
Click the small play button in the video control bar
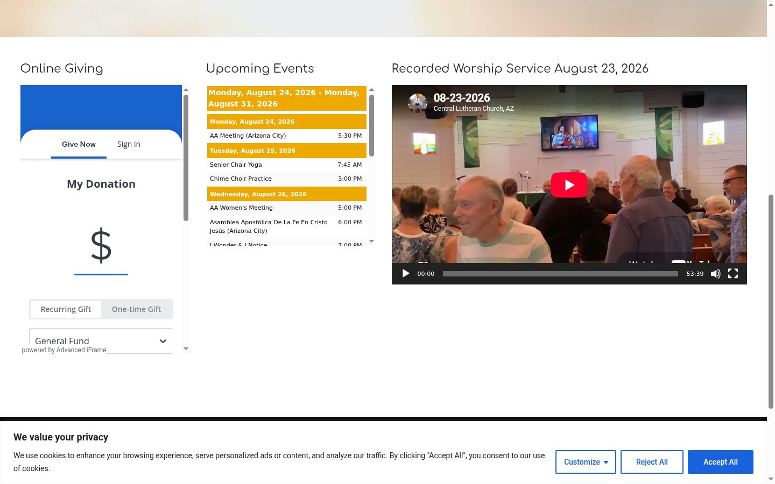pos(406,274)
